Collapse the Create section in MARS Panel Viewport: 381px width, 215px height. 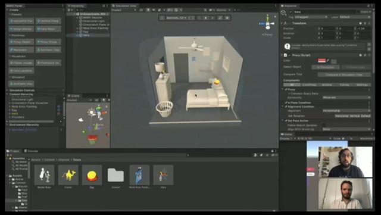coord(7,10)
